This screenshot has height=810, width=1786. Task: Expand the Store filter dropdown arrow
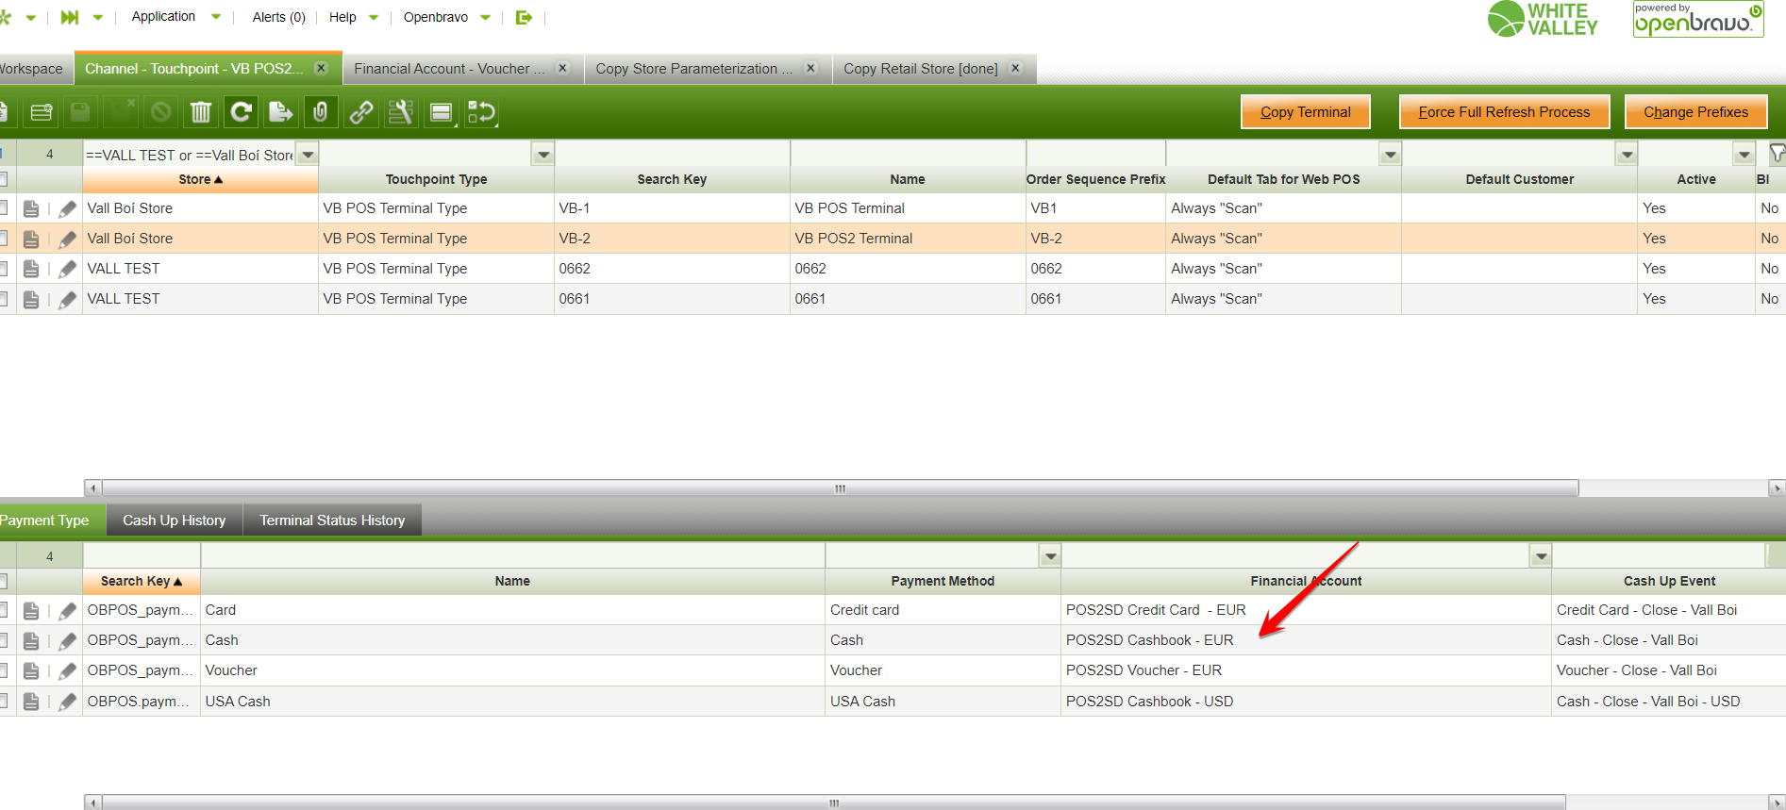click(x=308, y=155)
